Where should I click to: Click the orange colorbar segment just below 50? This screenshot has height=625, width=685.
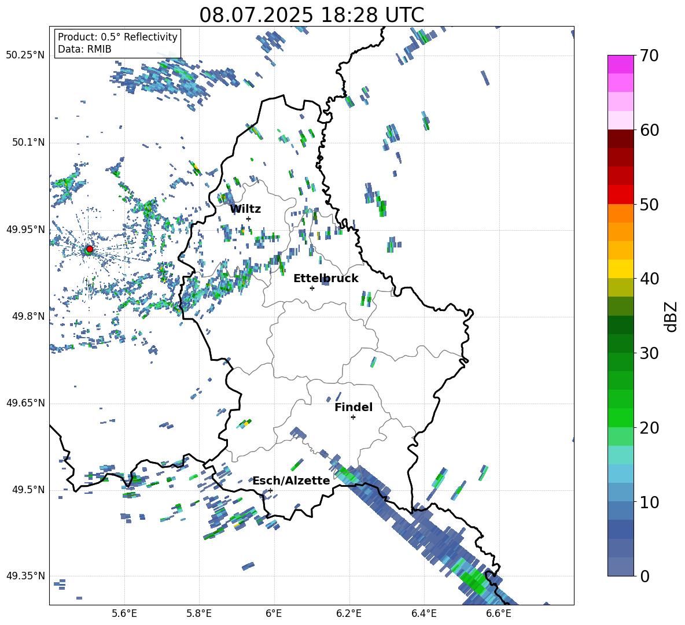coord(620,213)
